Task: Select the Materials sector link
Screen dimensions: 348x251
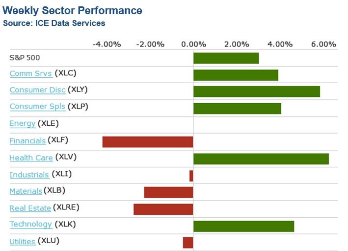Action: click(x=26, y=191)
